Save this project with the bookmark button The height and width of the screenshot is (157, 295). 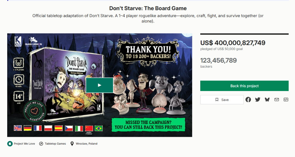coord(222,100)
